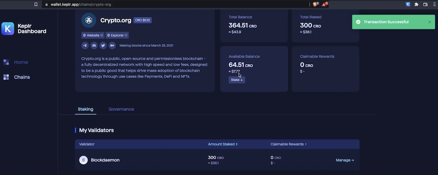Open the Explorer link
Image resolution: width=438 pixels, height=175 pixels.
tap(117, 35)
